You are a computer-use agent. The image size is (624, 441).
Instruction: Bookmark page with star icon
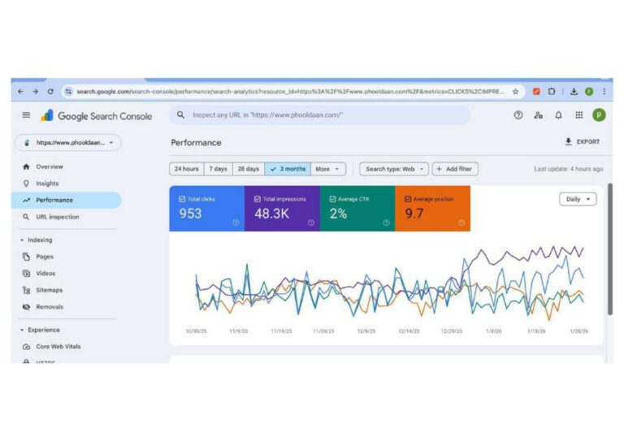515,92
